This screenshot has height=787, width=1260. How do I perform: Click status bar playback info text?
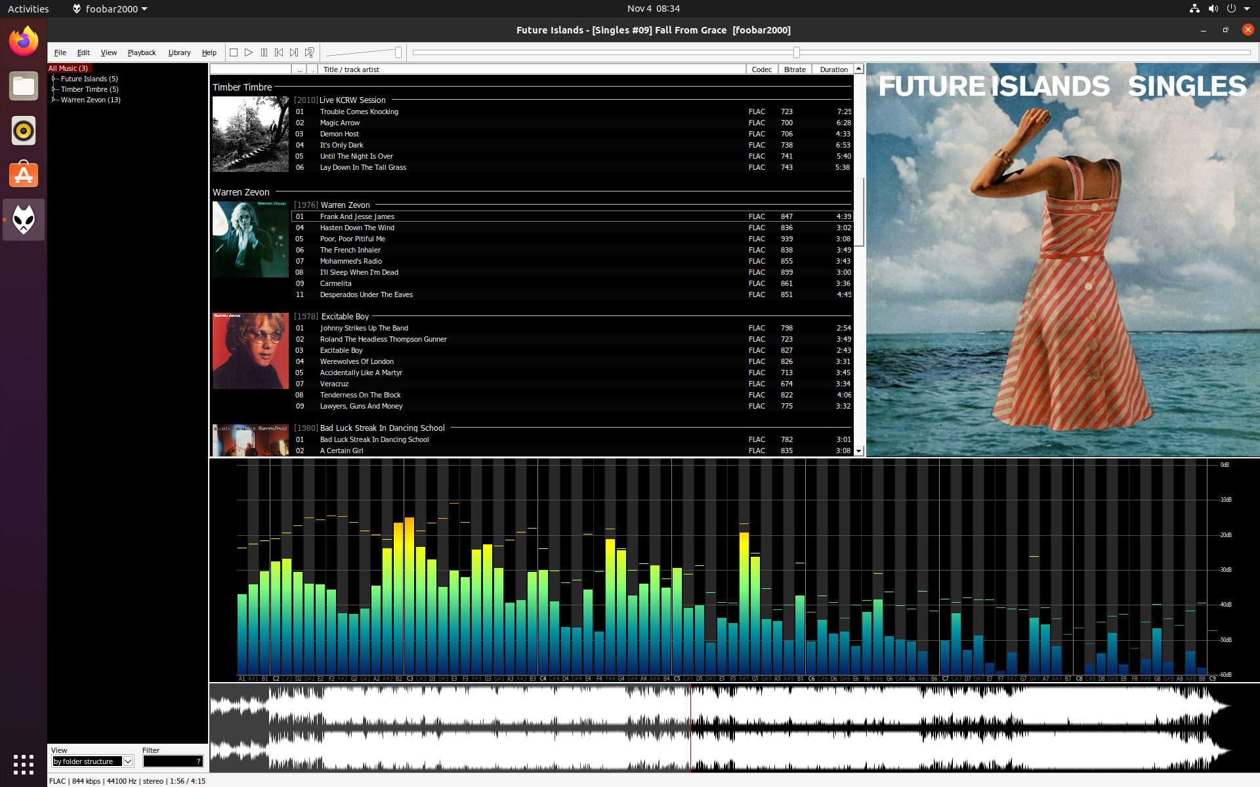(x=127, y=781)
